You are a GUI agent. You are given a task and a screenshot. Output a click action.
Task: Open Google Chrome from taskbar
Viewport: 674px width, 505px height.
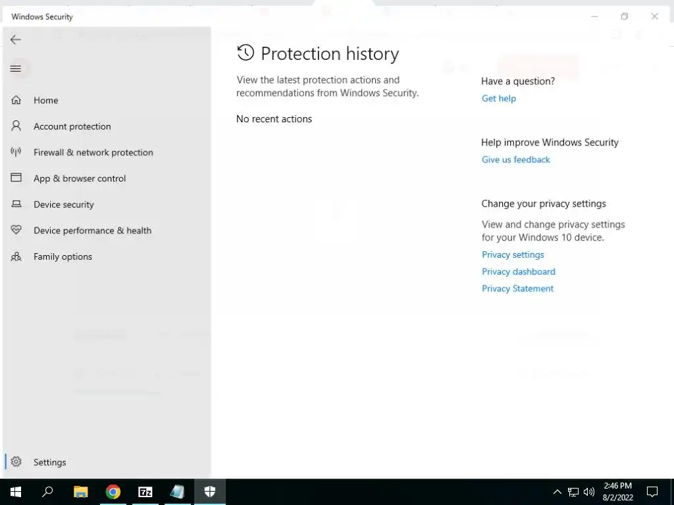tap(113, 492)
